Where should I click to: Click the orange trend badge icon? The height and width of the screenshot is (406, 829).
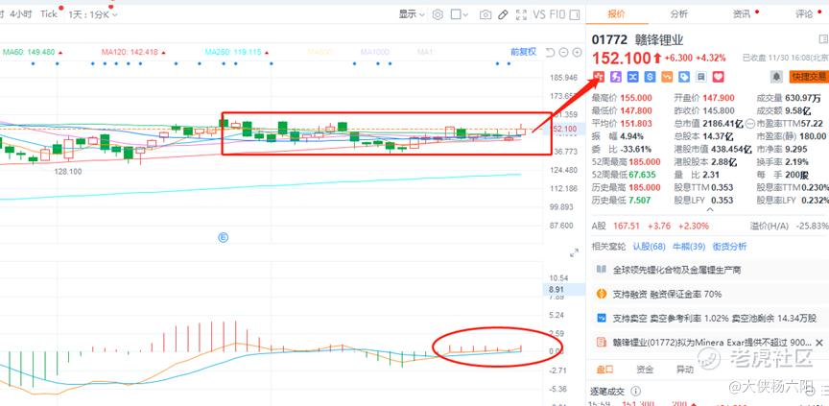(667, 77)
